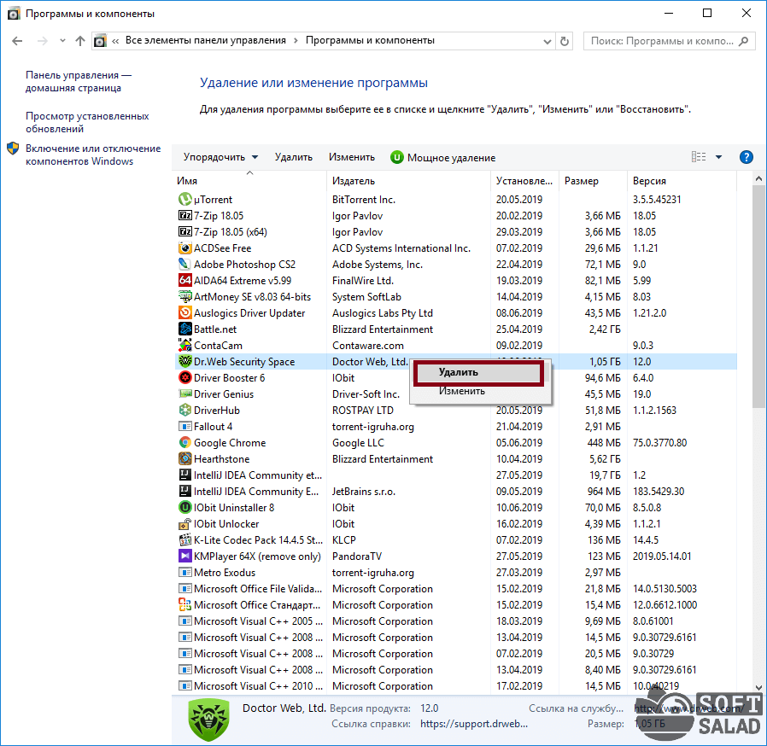767x746 pixels.
Task: Select the Google Chrome icon in list
Action: [184, 443]
